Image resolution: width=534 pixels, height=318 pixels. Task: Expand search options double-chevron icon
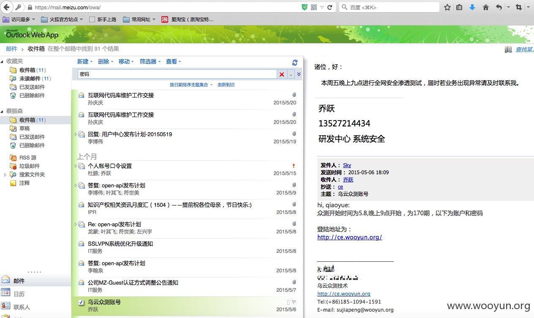[299, 74]
